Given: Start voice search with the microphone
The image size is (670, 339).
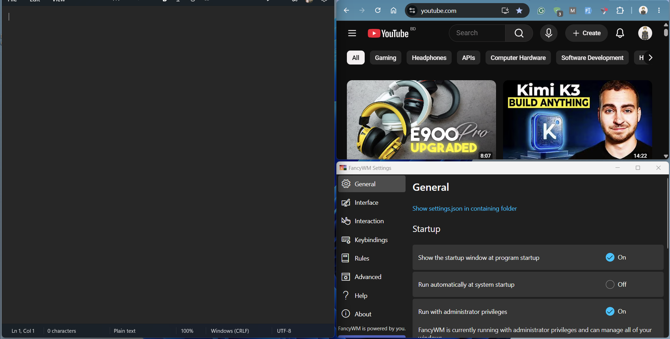Looking at the screenshot, I should (x=549, y=33).
